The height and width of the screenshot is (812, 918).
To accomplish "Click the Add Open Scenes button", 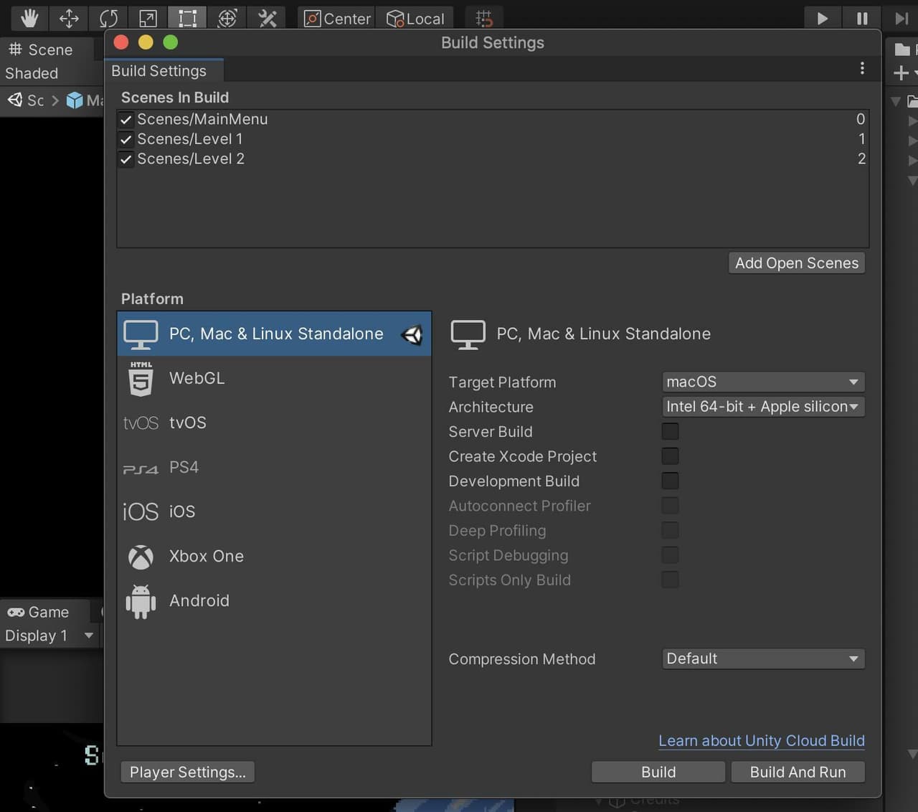I will (x=797, y=263).
